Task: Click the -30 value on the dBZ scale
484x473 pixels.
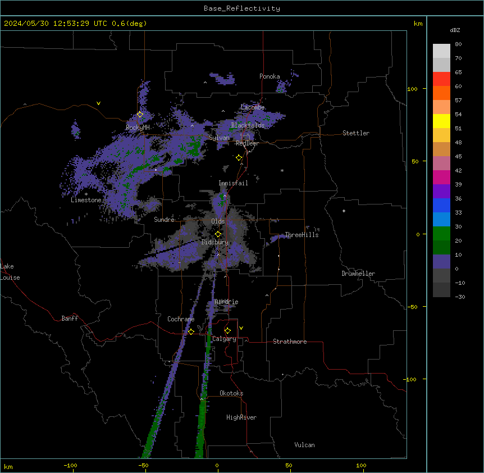Action: (x=460, y=297)
